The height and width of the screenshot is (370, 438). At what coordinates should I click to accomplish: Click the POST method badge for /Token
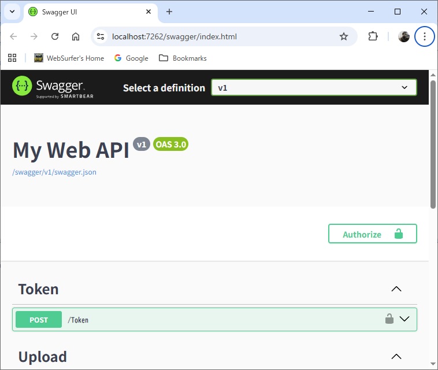coord(39,320)
